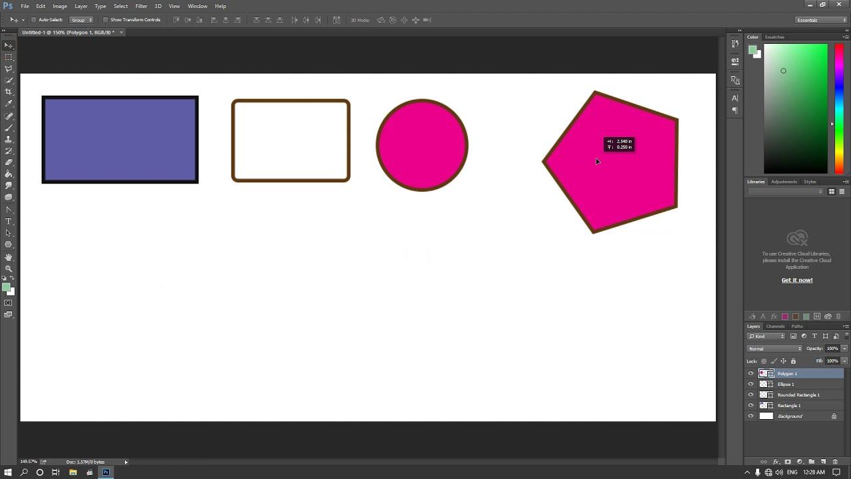The image size is (851, 479).
Task: Switch to the Paths tab
Action: click(796, 326)
